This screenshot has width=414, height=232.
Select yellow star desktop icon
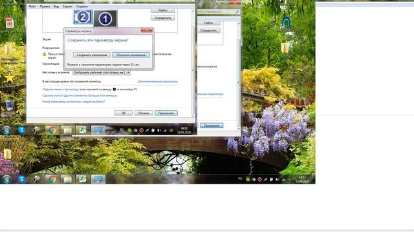coord(10,78)
